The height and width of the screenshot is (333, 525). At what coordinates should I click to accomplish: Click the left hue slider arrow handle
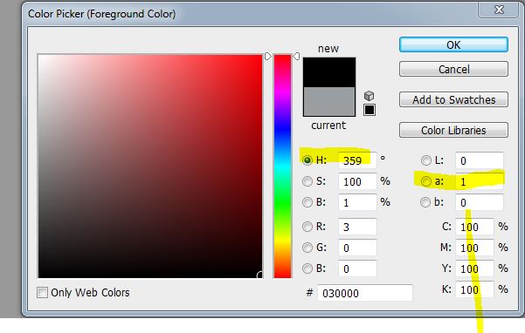coord(268,56)
